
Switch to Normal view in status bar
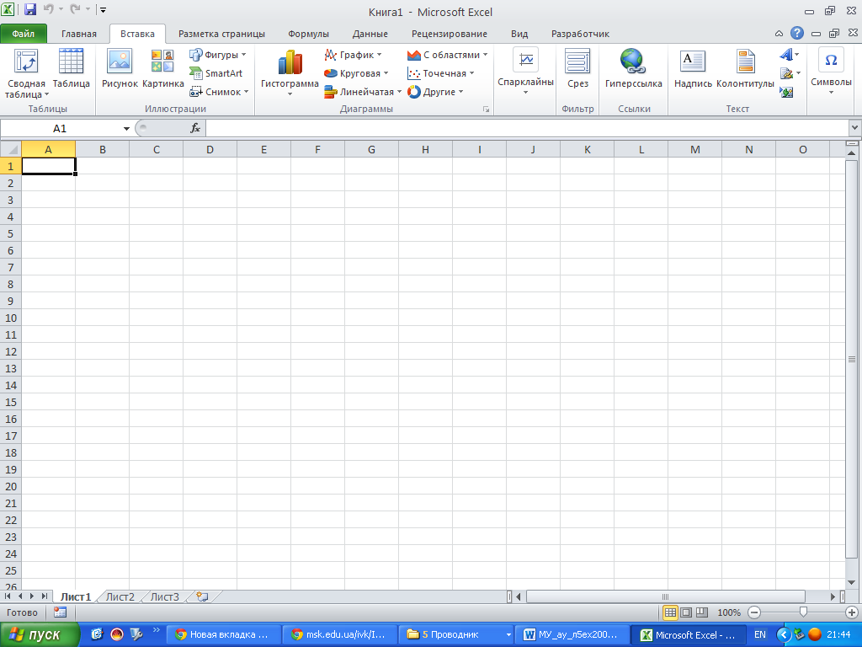pos(669,612)
